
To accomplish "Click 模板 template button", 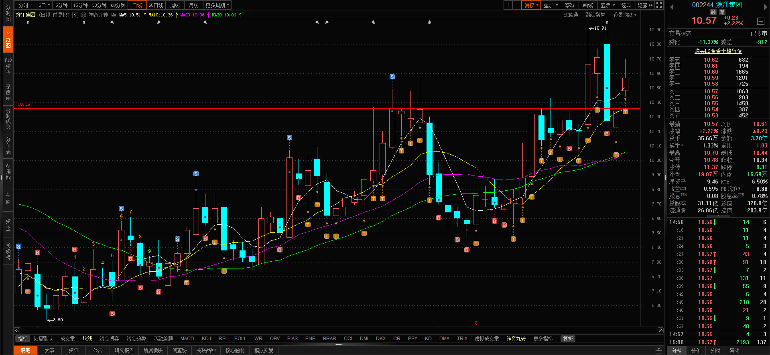I will 568,339.
